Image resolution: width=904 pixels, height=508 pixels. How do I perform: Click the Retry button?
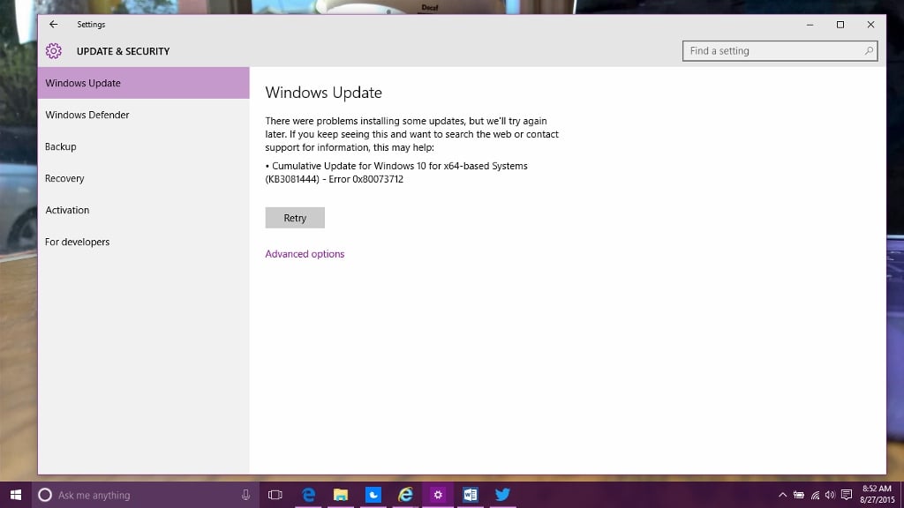(x=295, y=218)
